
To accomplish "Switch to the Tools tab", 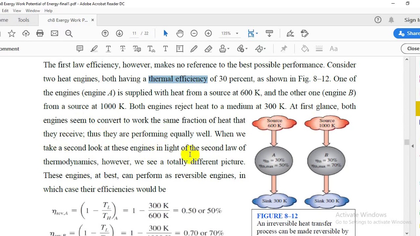I will (24, 20).
